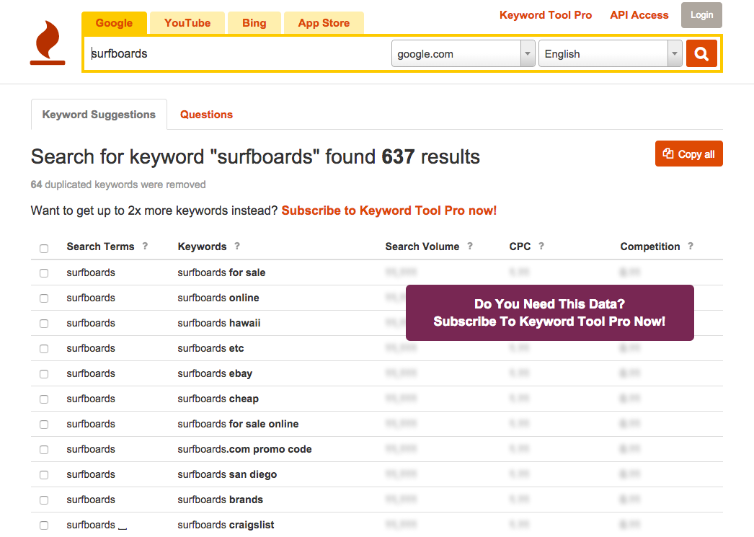Check the box for surfboards for sale online

pos(44,425)
